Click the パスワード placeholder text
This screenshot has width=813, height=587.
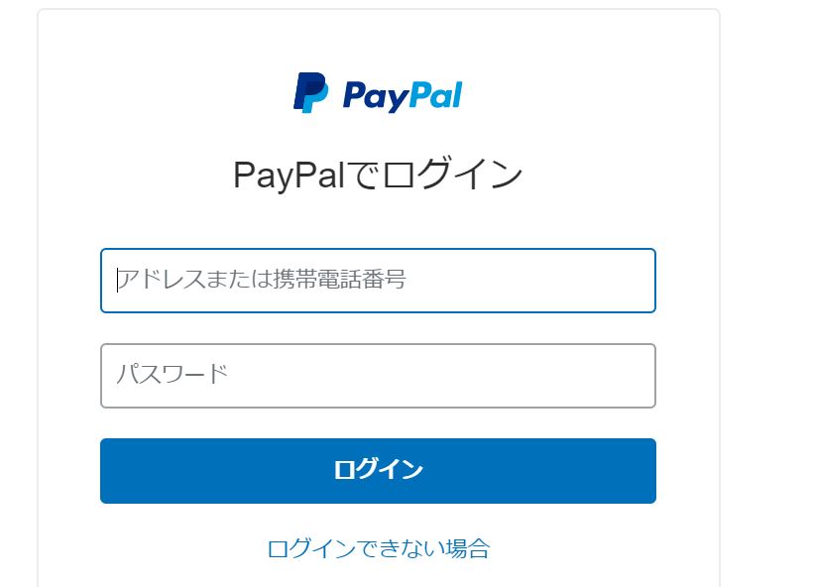[x=173, y=374]
